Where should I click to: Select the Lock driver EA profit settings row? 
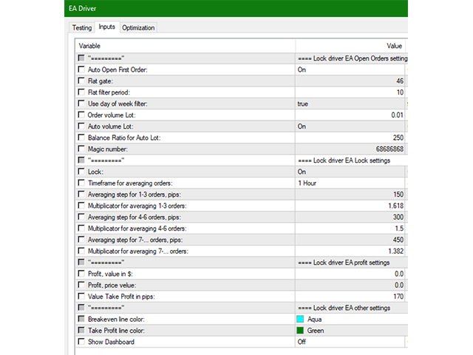pyautogui.click(x=242, y=263)
